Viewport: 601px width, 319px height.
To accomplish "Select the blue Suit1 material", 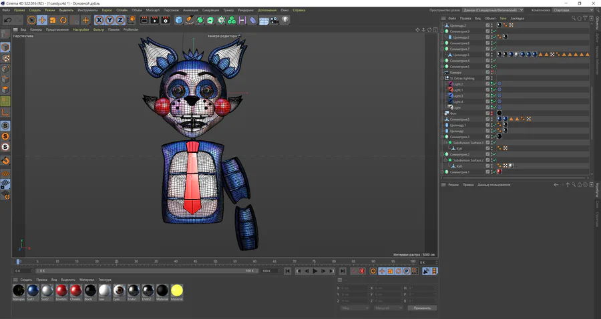I will (x=33, y=291).
